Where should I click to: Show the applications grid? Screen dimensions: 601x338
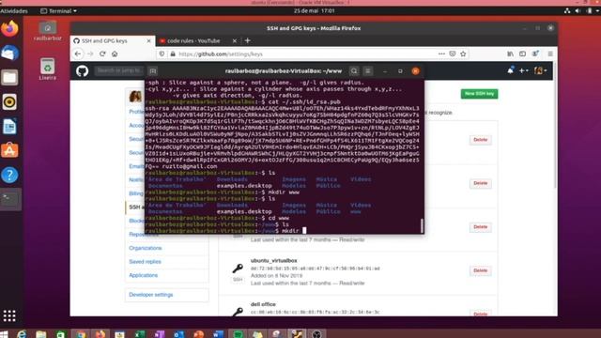9,315
